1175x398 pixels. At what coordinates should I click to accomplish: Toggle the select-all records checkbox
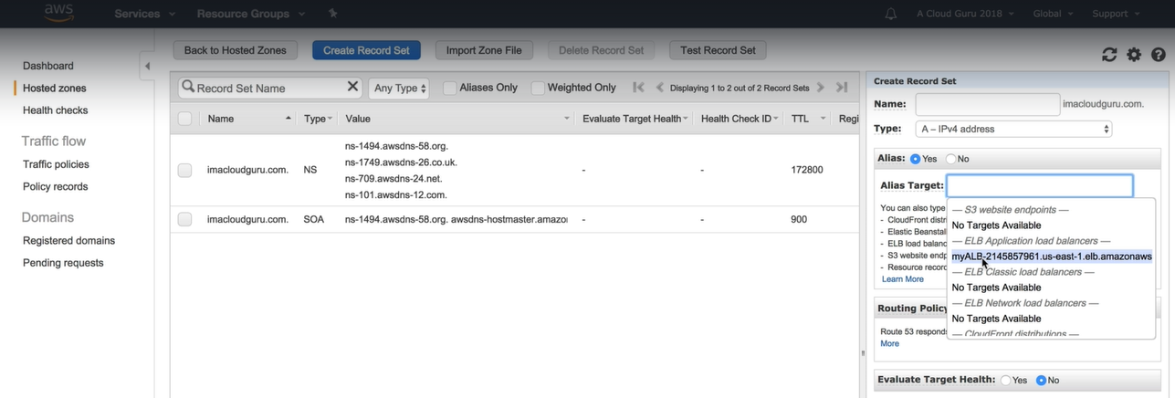point(184,119)
